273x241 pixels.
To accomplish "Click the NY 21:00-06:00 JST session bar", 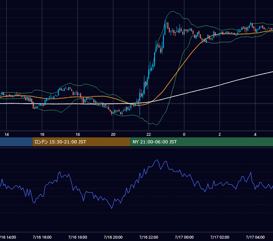I will point(202,142).
